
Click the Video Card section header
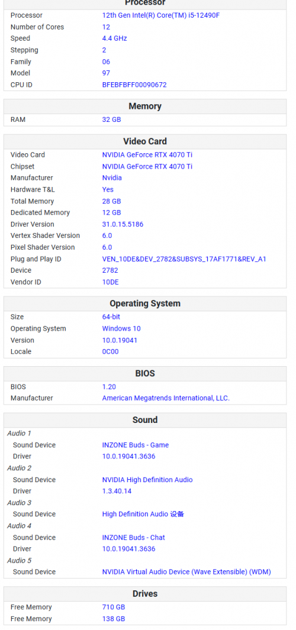(x=145, y=141)
